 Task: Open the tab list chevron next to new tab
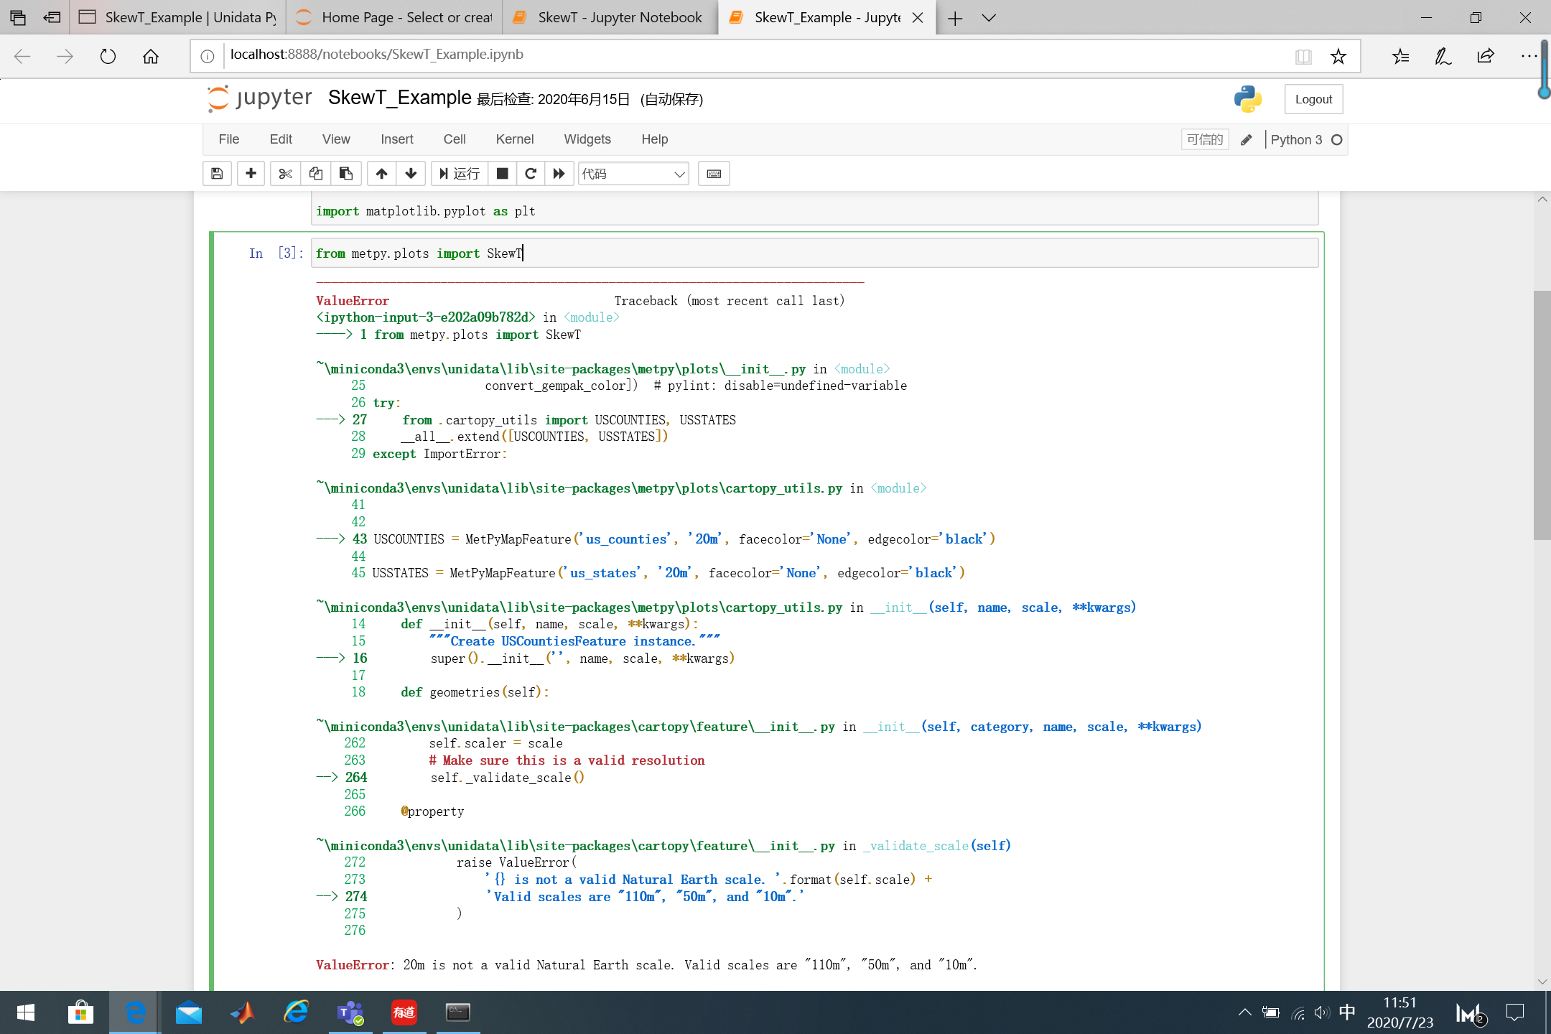(x=989, y=17)
